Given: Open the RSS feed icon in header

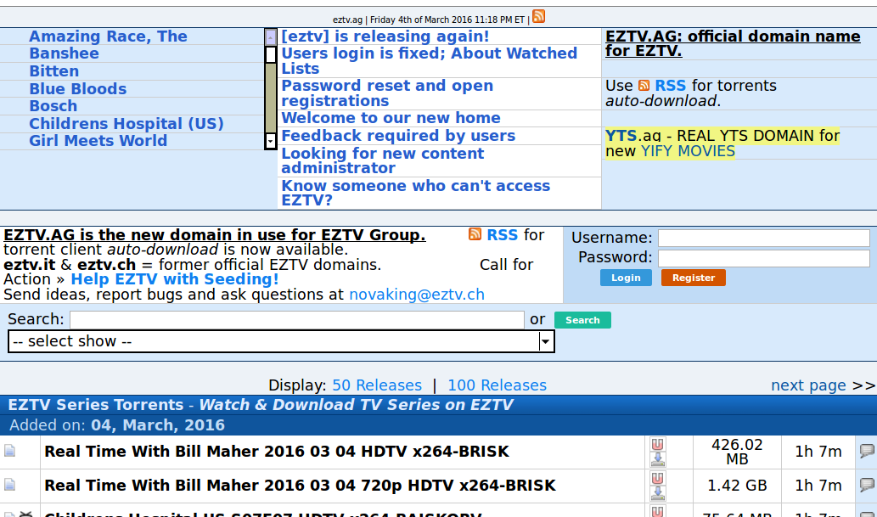Looking at the screenshot, I should [x=538, y=17].
